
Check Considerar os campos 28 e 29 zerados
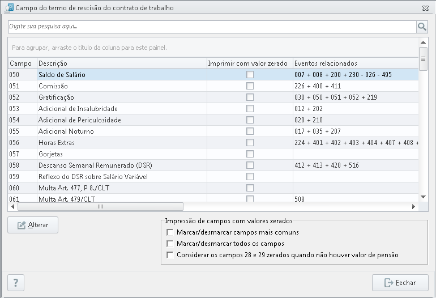[170, 255]
